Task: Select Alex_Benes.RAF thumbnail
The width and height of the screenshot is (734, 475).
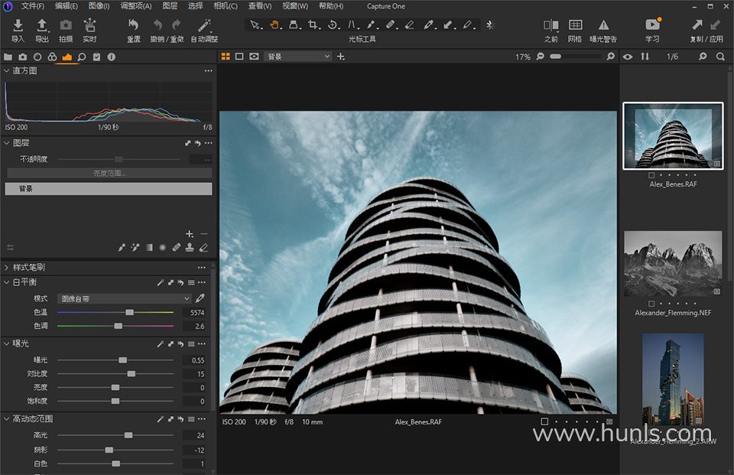Action: [673, 136]
